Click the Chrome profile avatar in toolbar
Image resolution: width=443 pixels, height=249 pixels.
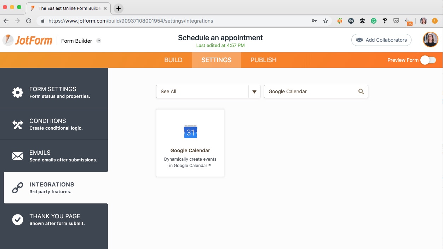pyautogui.click(x=424, y=21)
